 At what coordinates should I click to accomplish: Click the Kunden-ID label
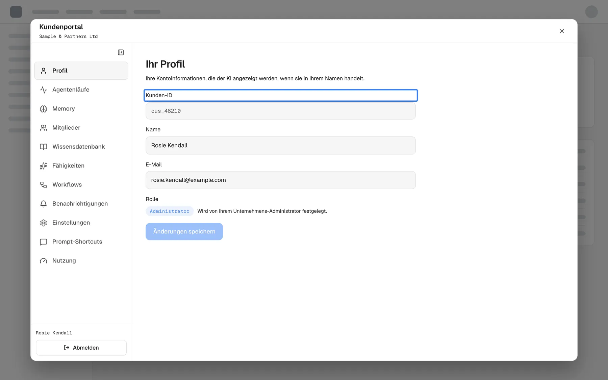point(159,95)
